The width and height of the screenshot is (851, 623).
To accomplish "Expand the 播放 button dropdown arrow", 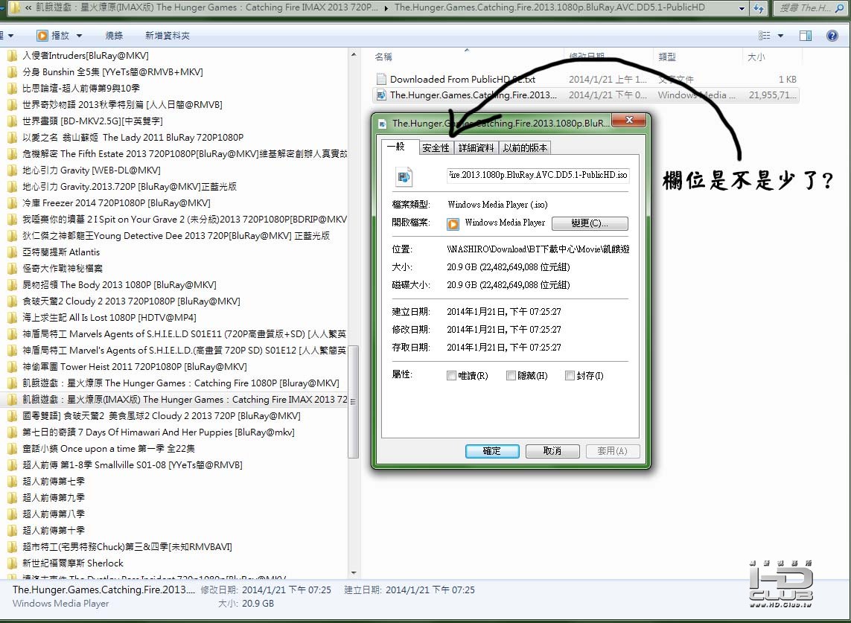I will coord(79,36).
